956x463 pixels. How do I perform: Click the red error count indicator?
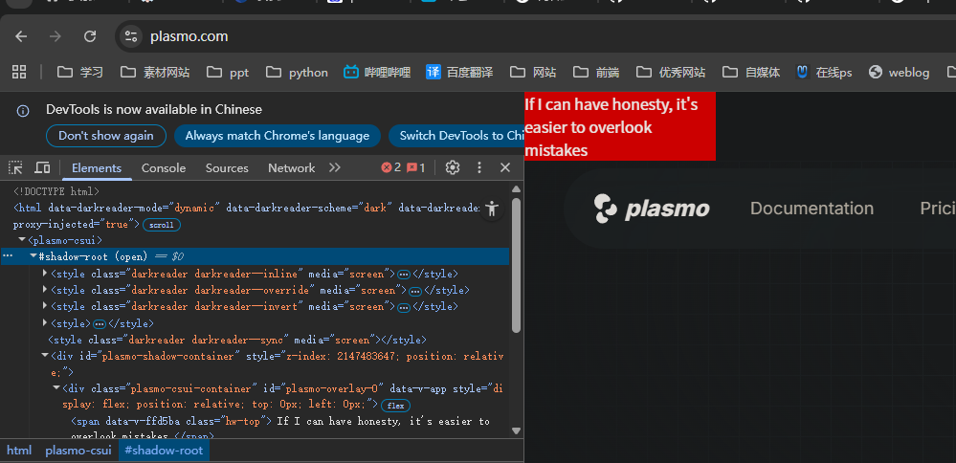point(391,167)
